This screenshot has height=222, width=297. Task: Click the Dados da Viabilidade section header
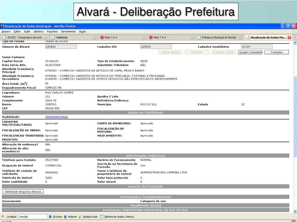tap(146, 112)
